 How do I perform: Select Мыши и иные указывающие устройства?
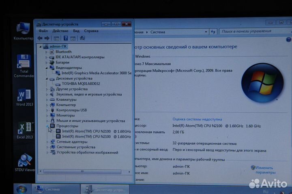[x=91, y=121]
